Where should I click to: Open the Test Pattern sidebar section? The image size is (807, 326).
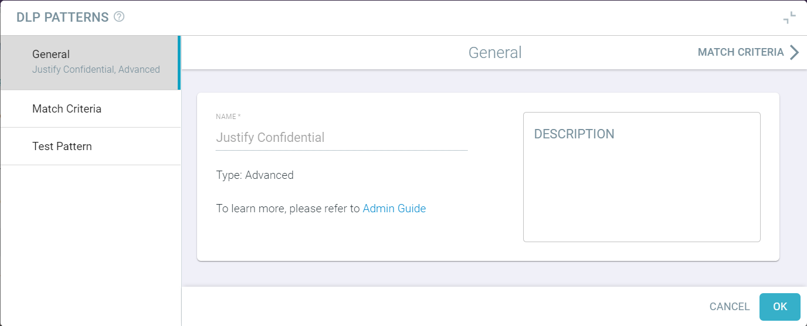click(90, 147)
